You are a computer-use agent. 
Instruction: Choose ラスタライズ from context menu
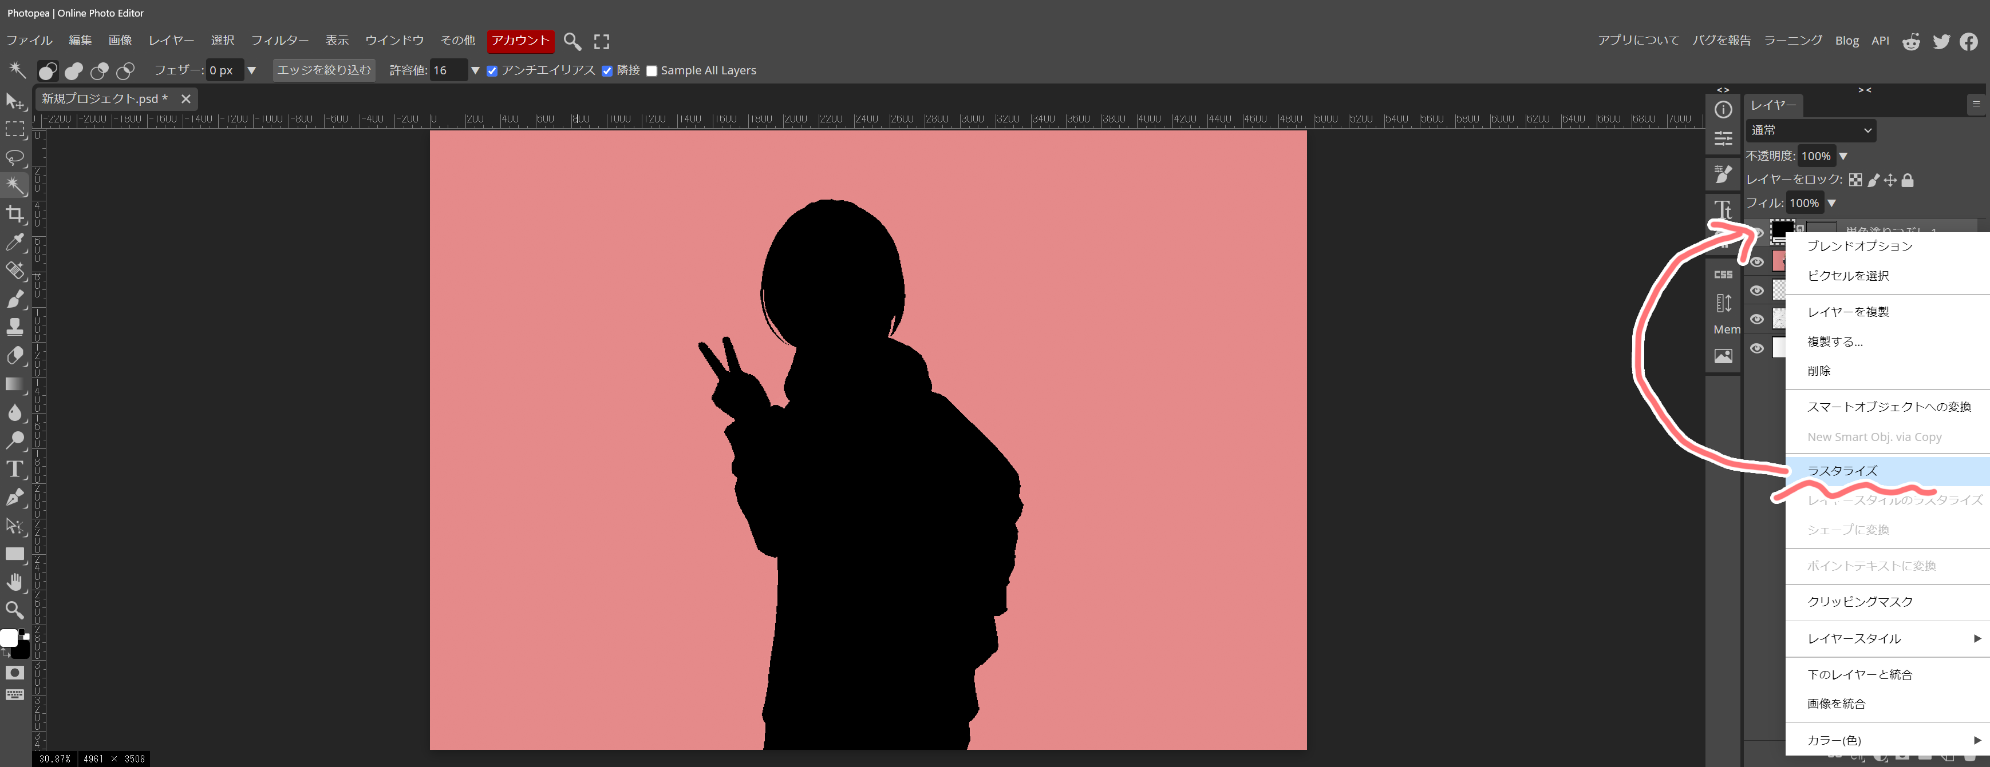click(1842, 471)
